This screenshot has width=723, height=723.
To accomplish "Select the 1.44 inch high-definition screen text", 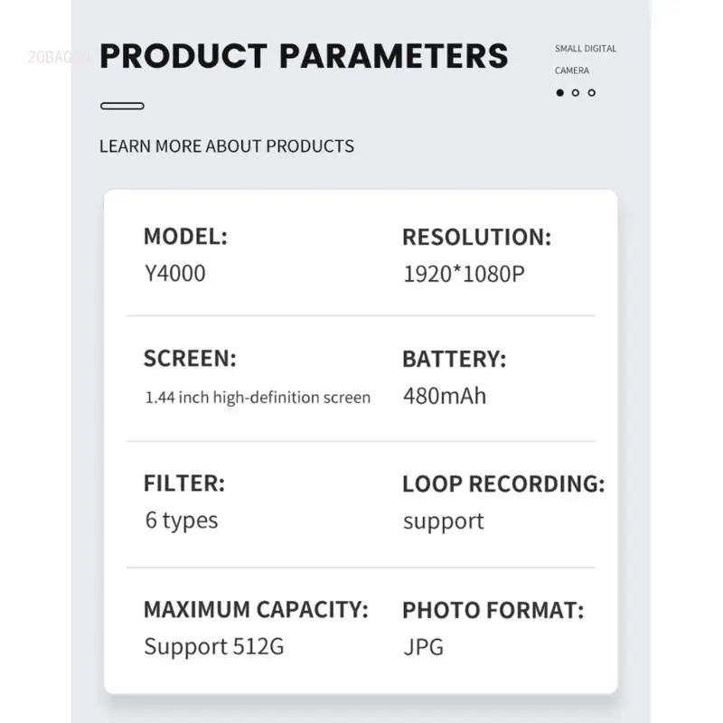I will (258, 398).
